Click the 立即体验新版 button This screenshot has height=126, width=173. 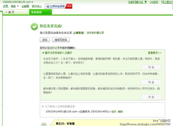(59, 6)
